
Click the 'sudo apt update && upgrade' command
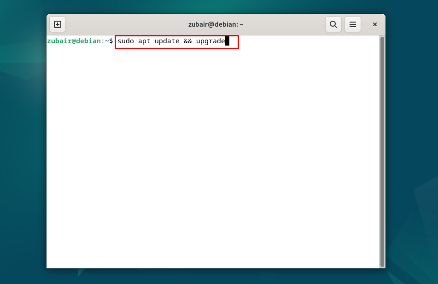click(x=171, y=41)
